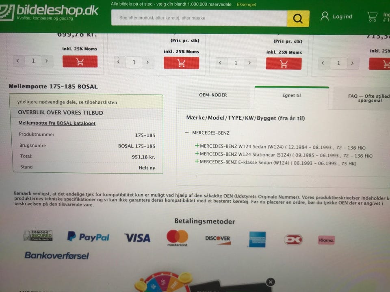Switch to the OEM-KODER tab
The image size is (390, 292).
click(x=213, y=95)
